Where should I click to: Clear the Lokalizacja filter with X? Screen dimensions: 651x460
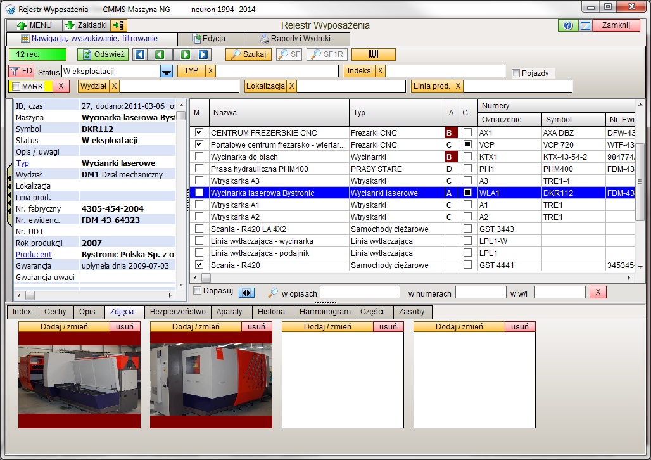coord(291,86)
